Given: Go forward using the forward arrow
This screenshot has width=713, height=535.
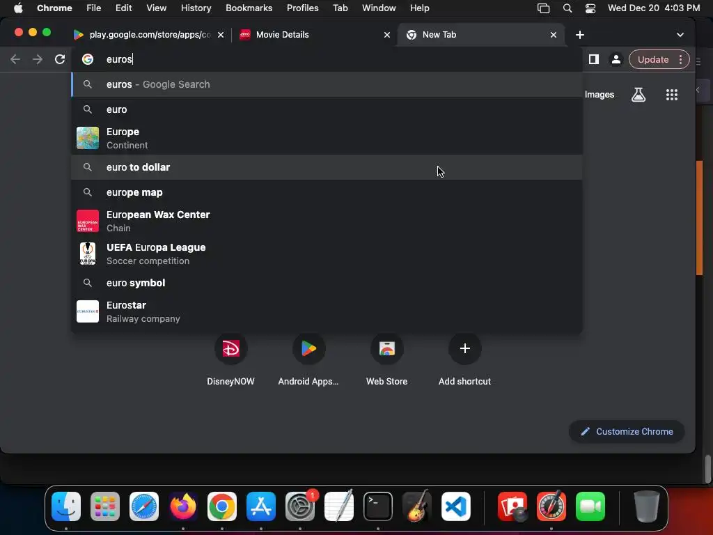Looking at the screenshot, I should point(38,59).
